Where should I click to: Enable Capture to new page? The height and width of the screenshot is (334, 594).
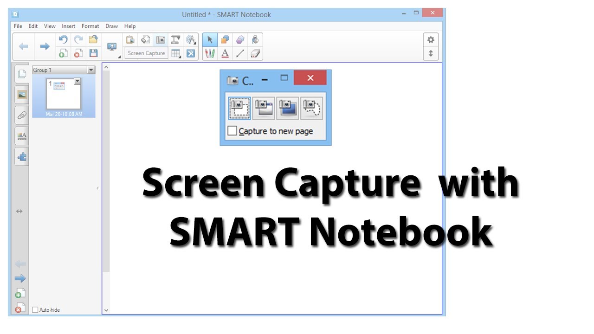232,131
